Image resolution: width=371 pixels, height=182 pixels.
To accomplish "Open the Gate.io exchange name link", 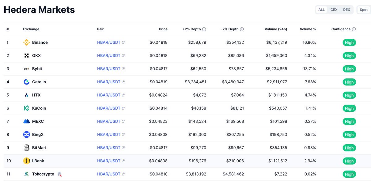I will (39, 82).
